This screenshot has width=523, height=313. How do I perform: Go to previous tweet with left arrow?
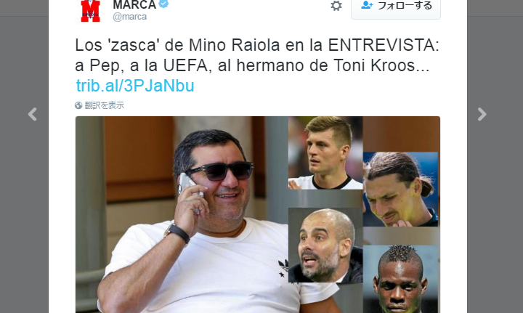(33, 114)
